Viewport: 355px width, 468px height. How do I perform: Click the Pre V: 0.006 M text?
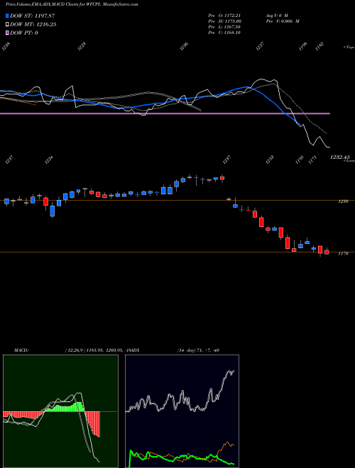point(283,21)
